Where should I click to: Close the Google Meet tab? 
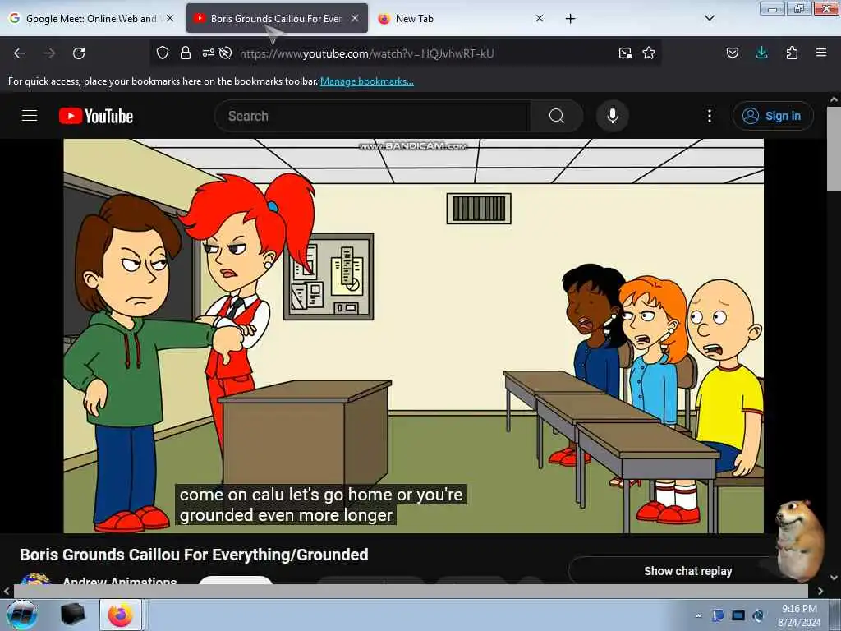pyautogui.click(x=170, y=18)
